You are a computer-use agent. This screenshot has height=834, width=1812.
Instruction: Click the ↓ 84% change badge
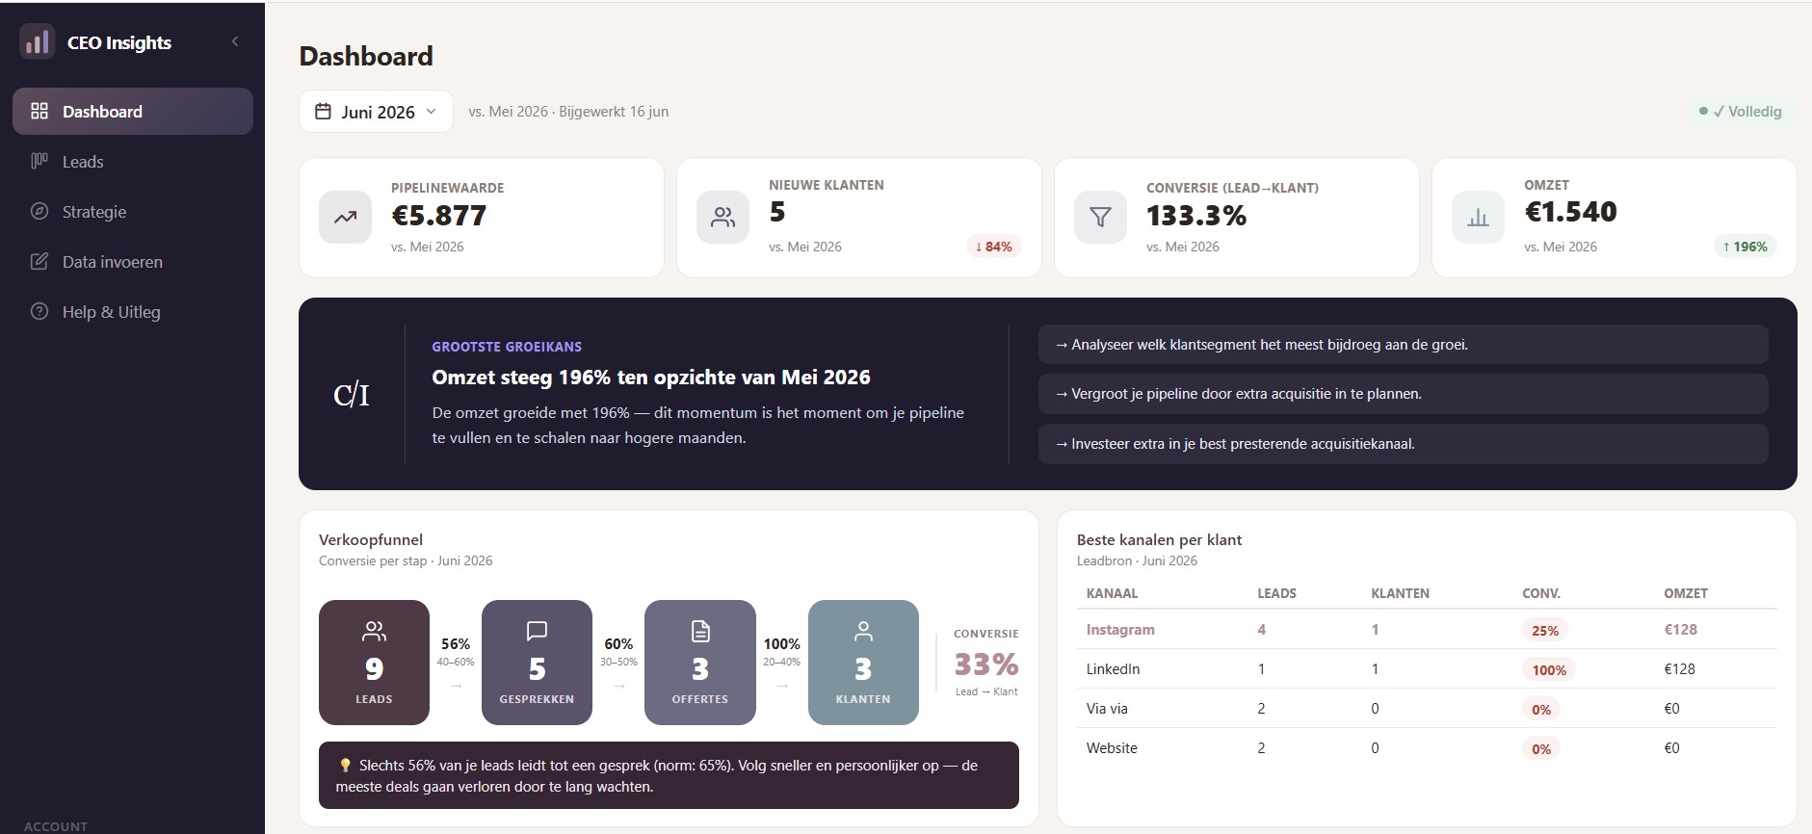[993, 247]
